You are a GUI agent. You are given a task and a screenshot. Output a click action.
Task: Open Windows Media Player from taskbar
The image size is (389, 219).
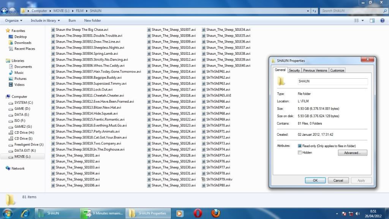pyautogui.click(x=179, y=213)
